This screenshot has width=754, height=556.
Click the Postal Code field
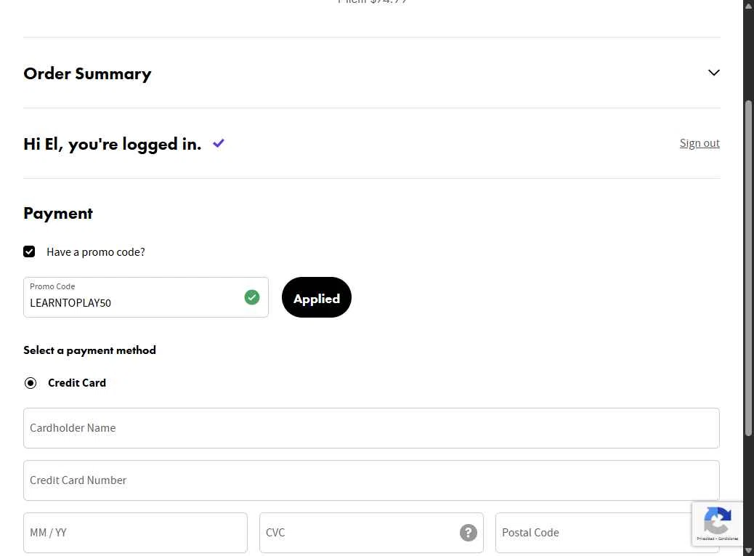click(607, 533)
